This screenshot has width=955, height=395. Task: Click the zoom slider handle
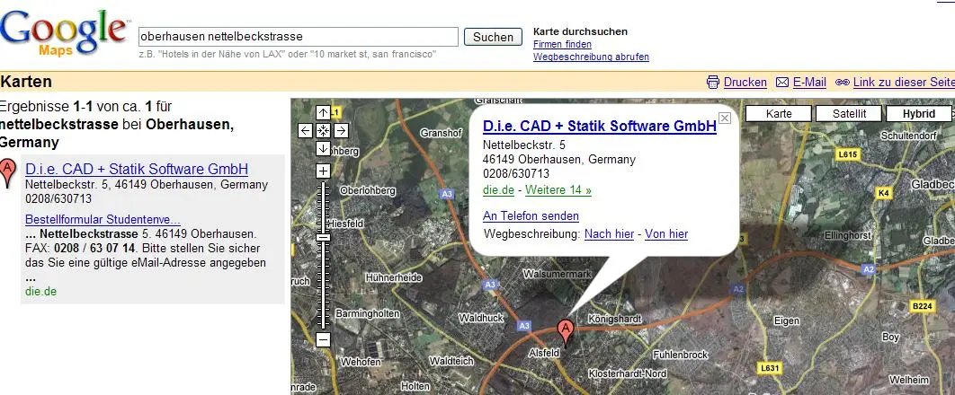tap(324, 238)
